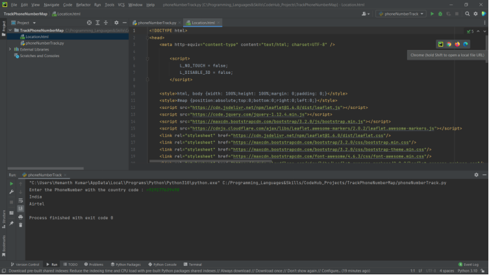Open Run panel settings gear
489x275 pixels.
coord(476,175)
